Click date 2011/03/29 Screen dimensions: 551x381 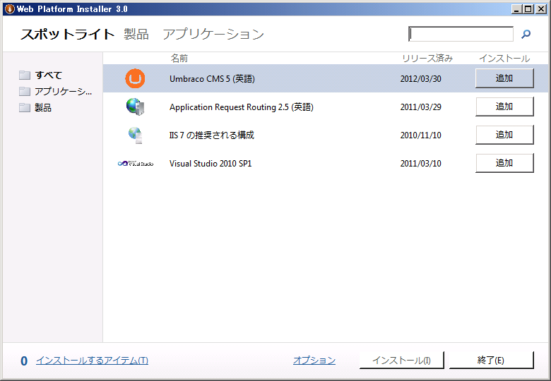coord(420,107)
